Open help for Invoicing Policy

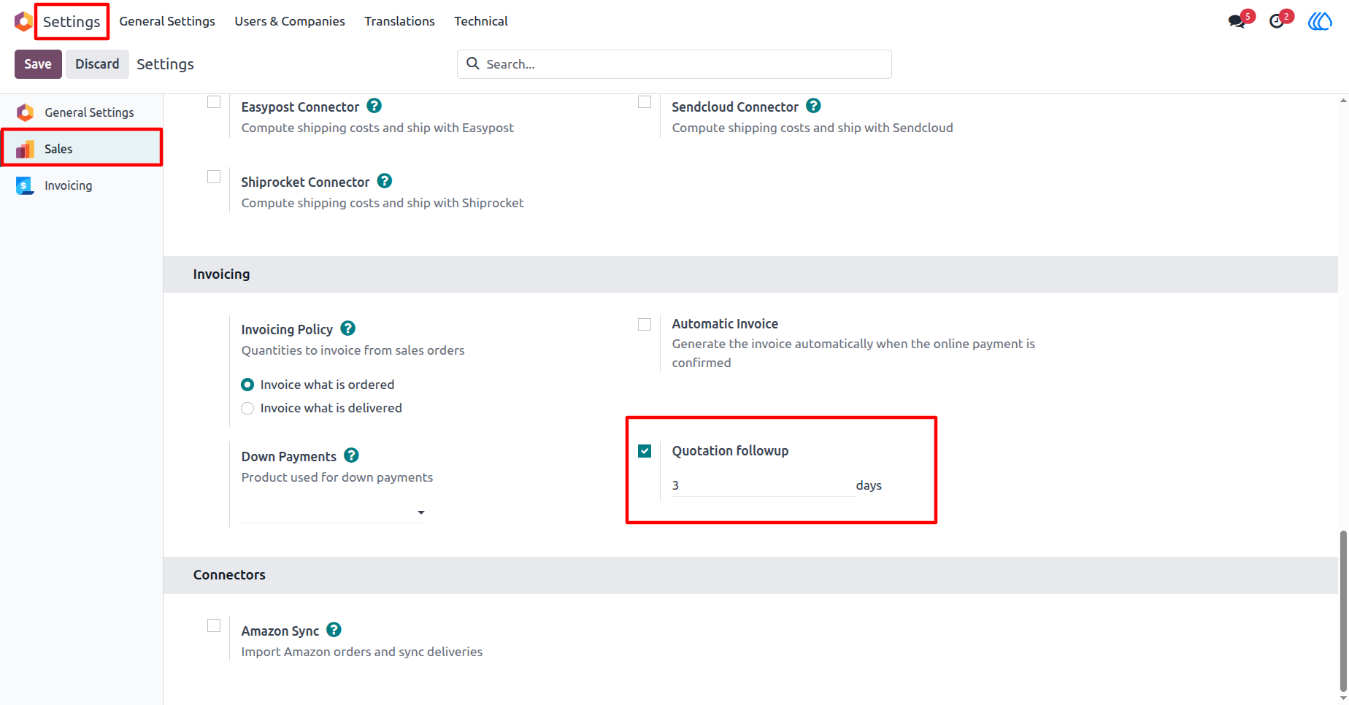348,328
